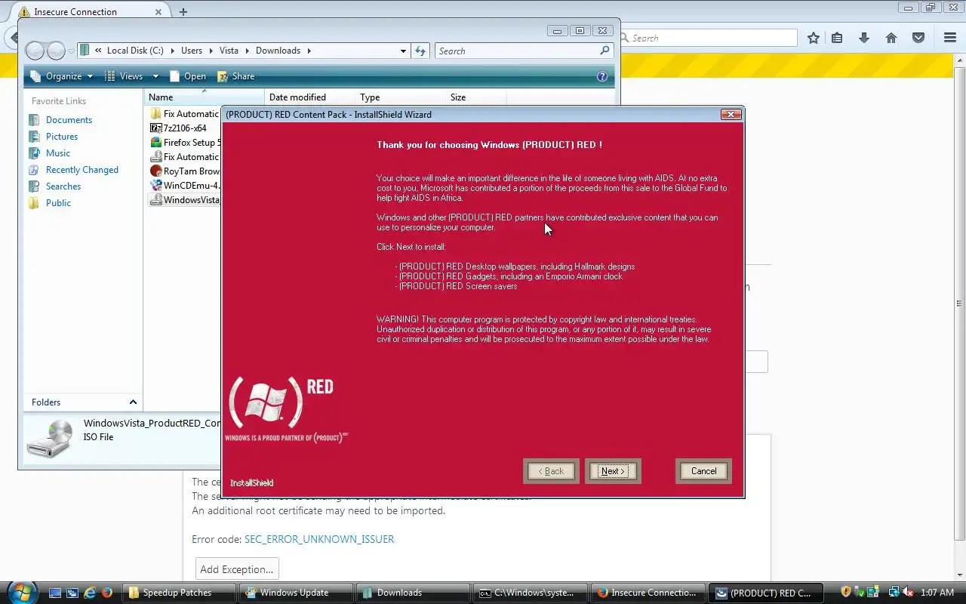Sort by the Date modified column header
This screenshot has height=604, width=966.
point(309,97)
